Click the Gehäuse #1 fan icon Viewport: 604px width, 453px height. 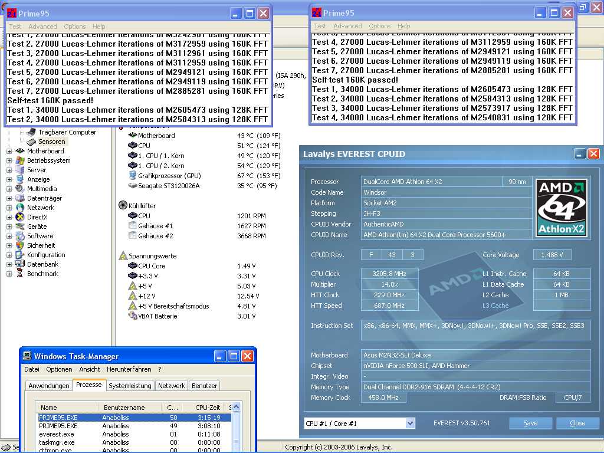tap(133, 226)
